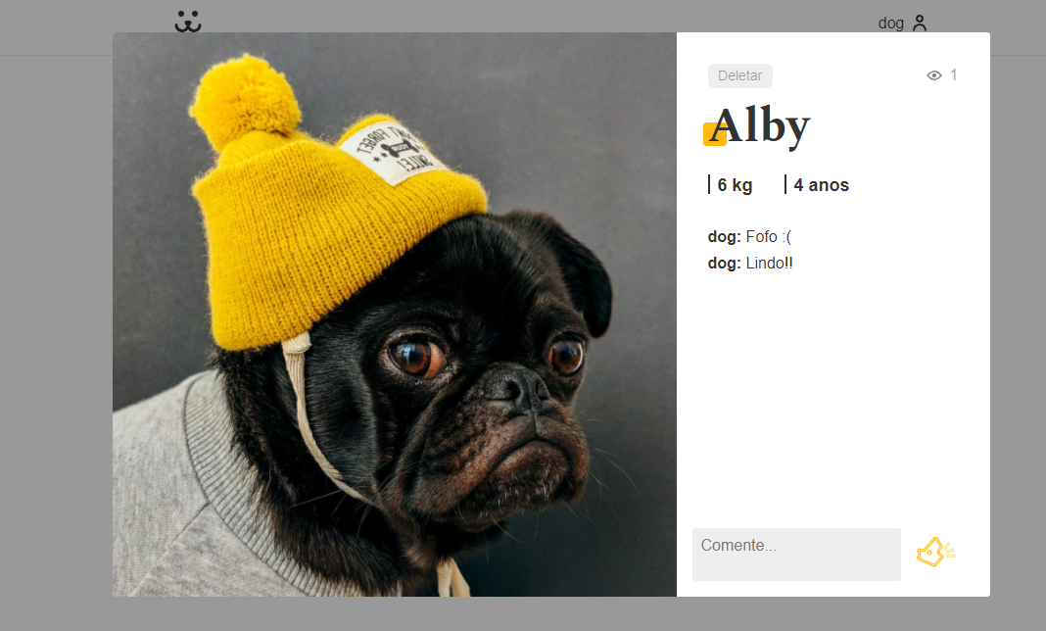The width and height of the screenshot is (1046, 631).
Task: Select the "Fofo :(" comment text
Action: coord(769,237)
